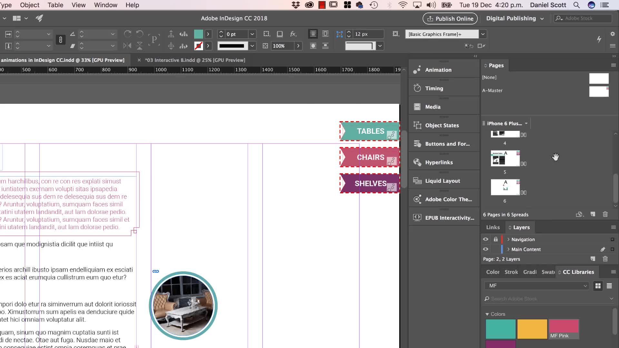Viewport: 619px width, 348px height.
Task: Select the SHELVES banner button on the page
Action: (370, 183)
